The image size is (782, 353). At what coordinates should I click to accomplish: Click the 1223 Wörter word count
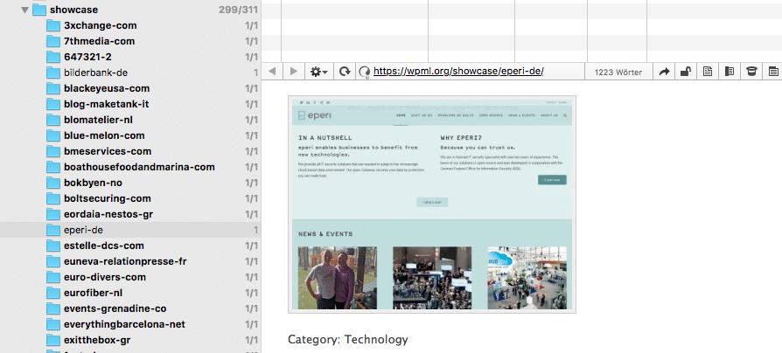tap(618, 72)
